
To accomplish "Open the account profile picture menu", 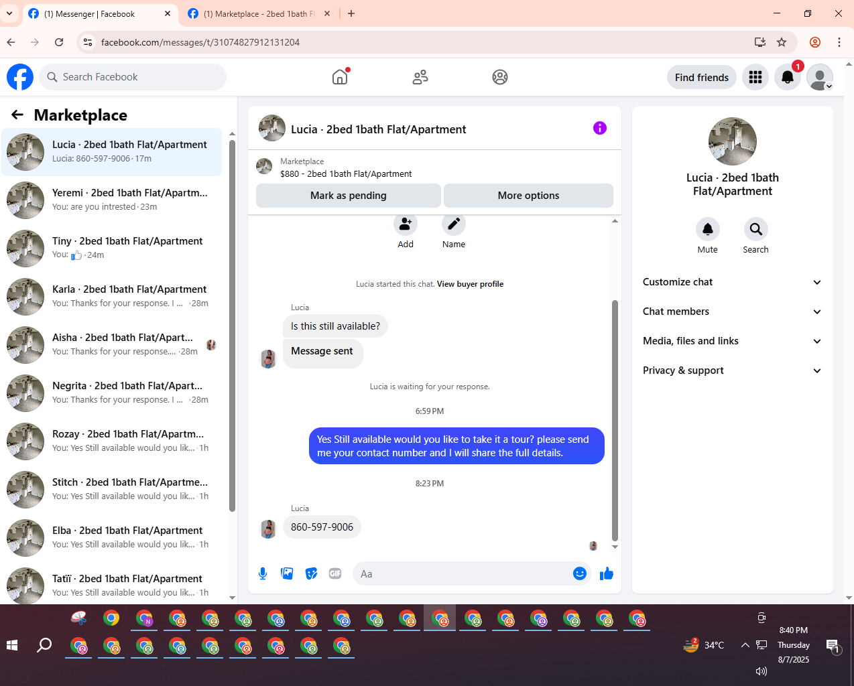I will click(x=820, y=77).
